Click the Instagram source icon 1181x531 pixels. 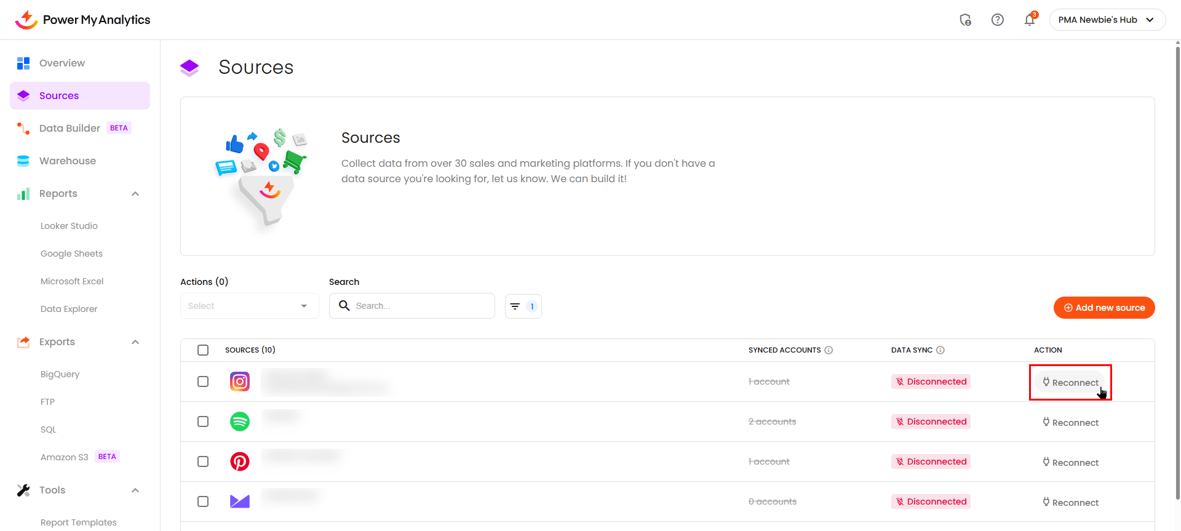point(239,381)
